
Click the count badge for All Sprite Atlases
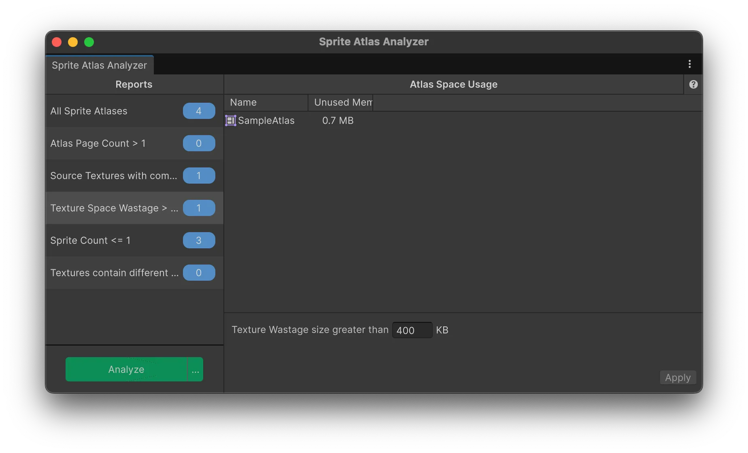tap(199, 111)
